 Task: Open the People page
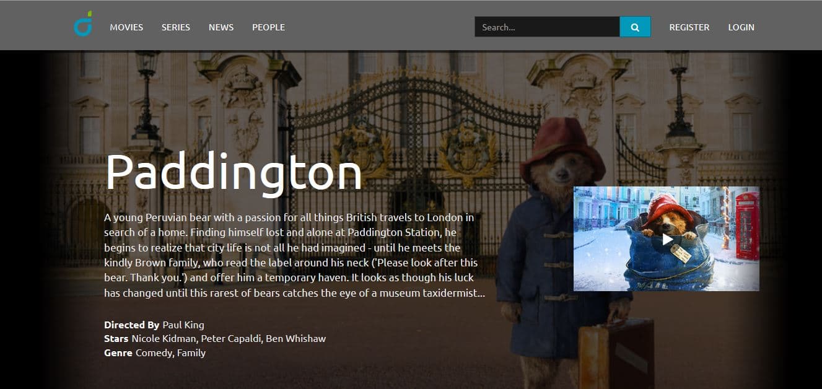click(x=268, y=27)
